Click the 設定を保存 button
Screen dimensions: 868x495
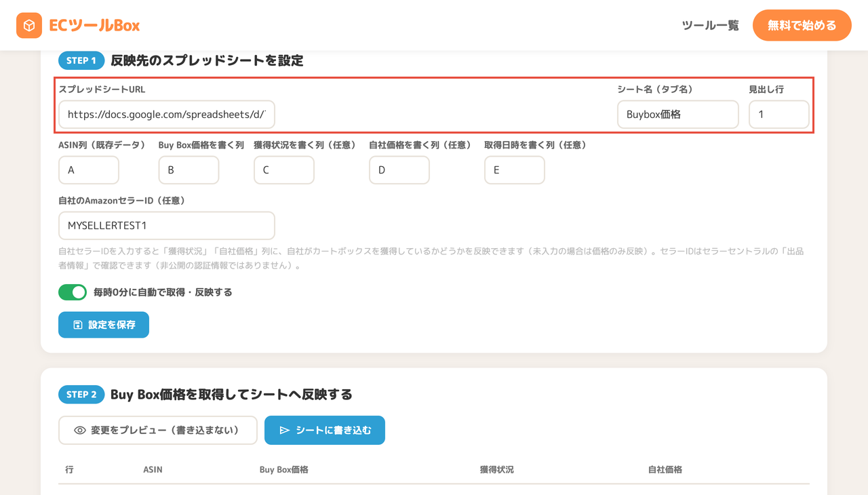[104, 325]
